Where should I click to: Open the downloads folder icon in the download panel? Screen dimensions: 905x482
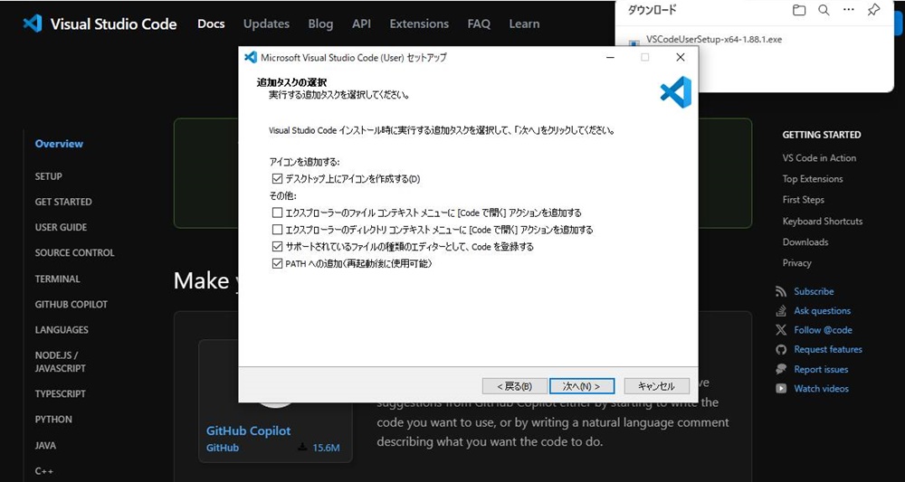(799, 10)
